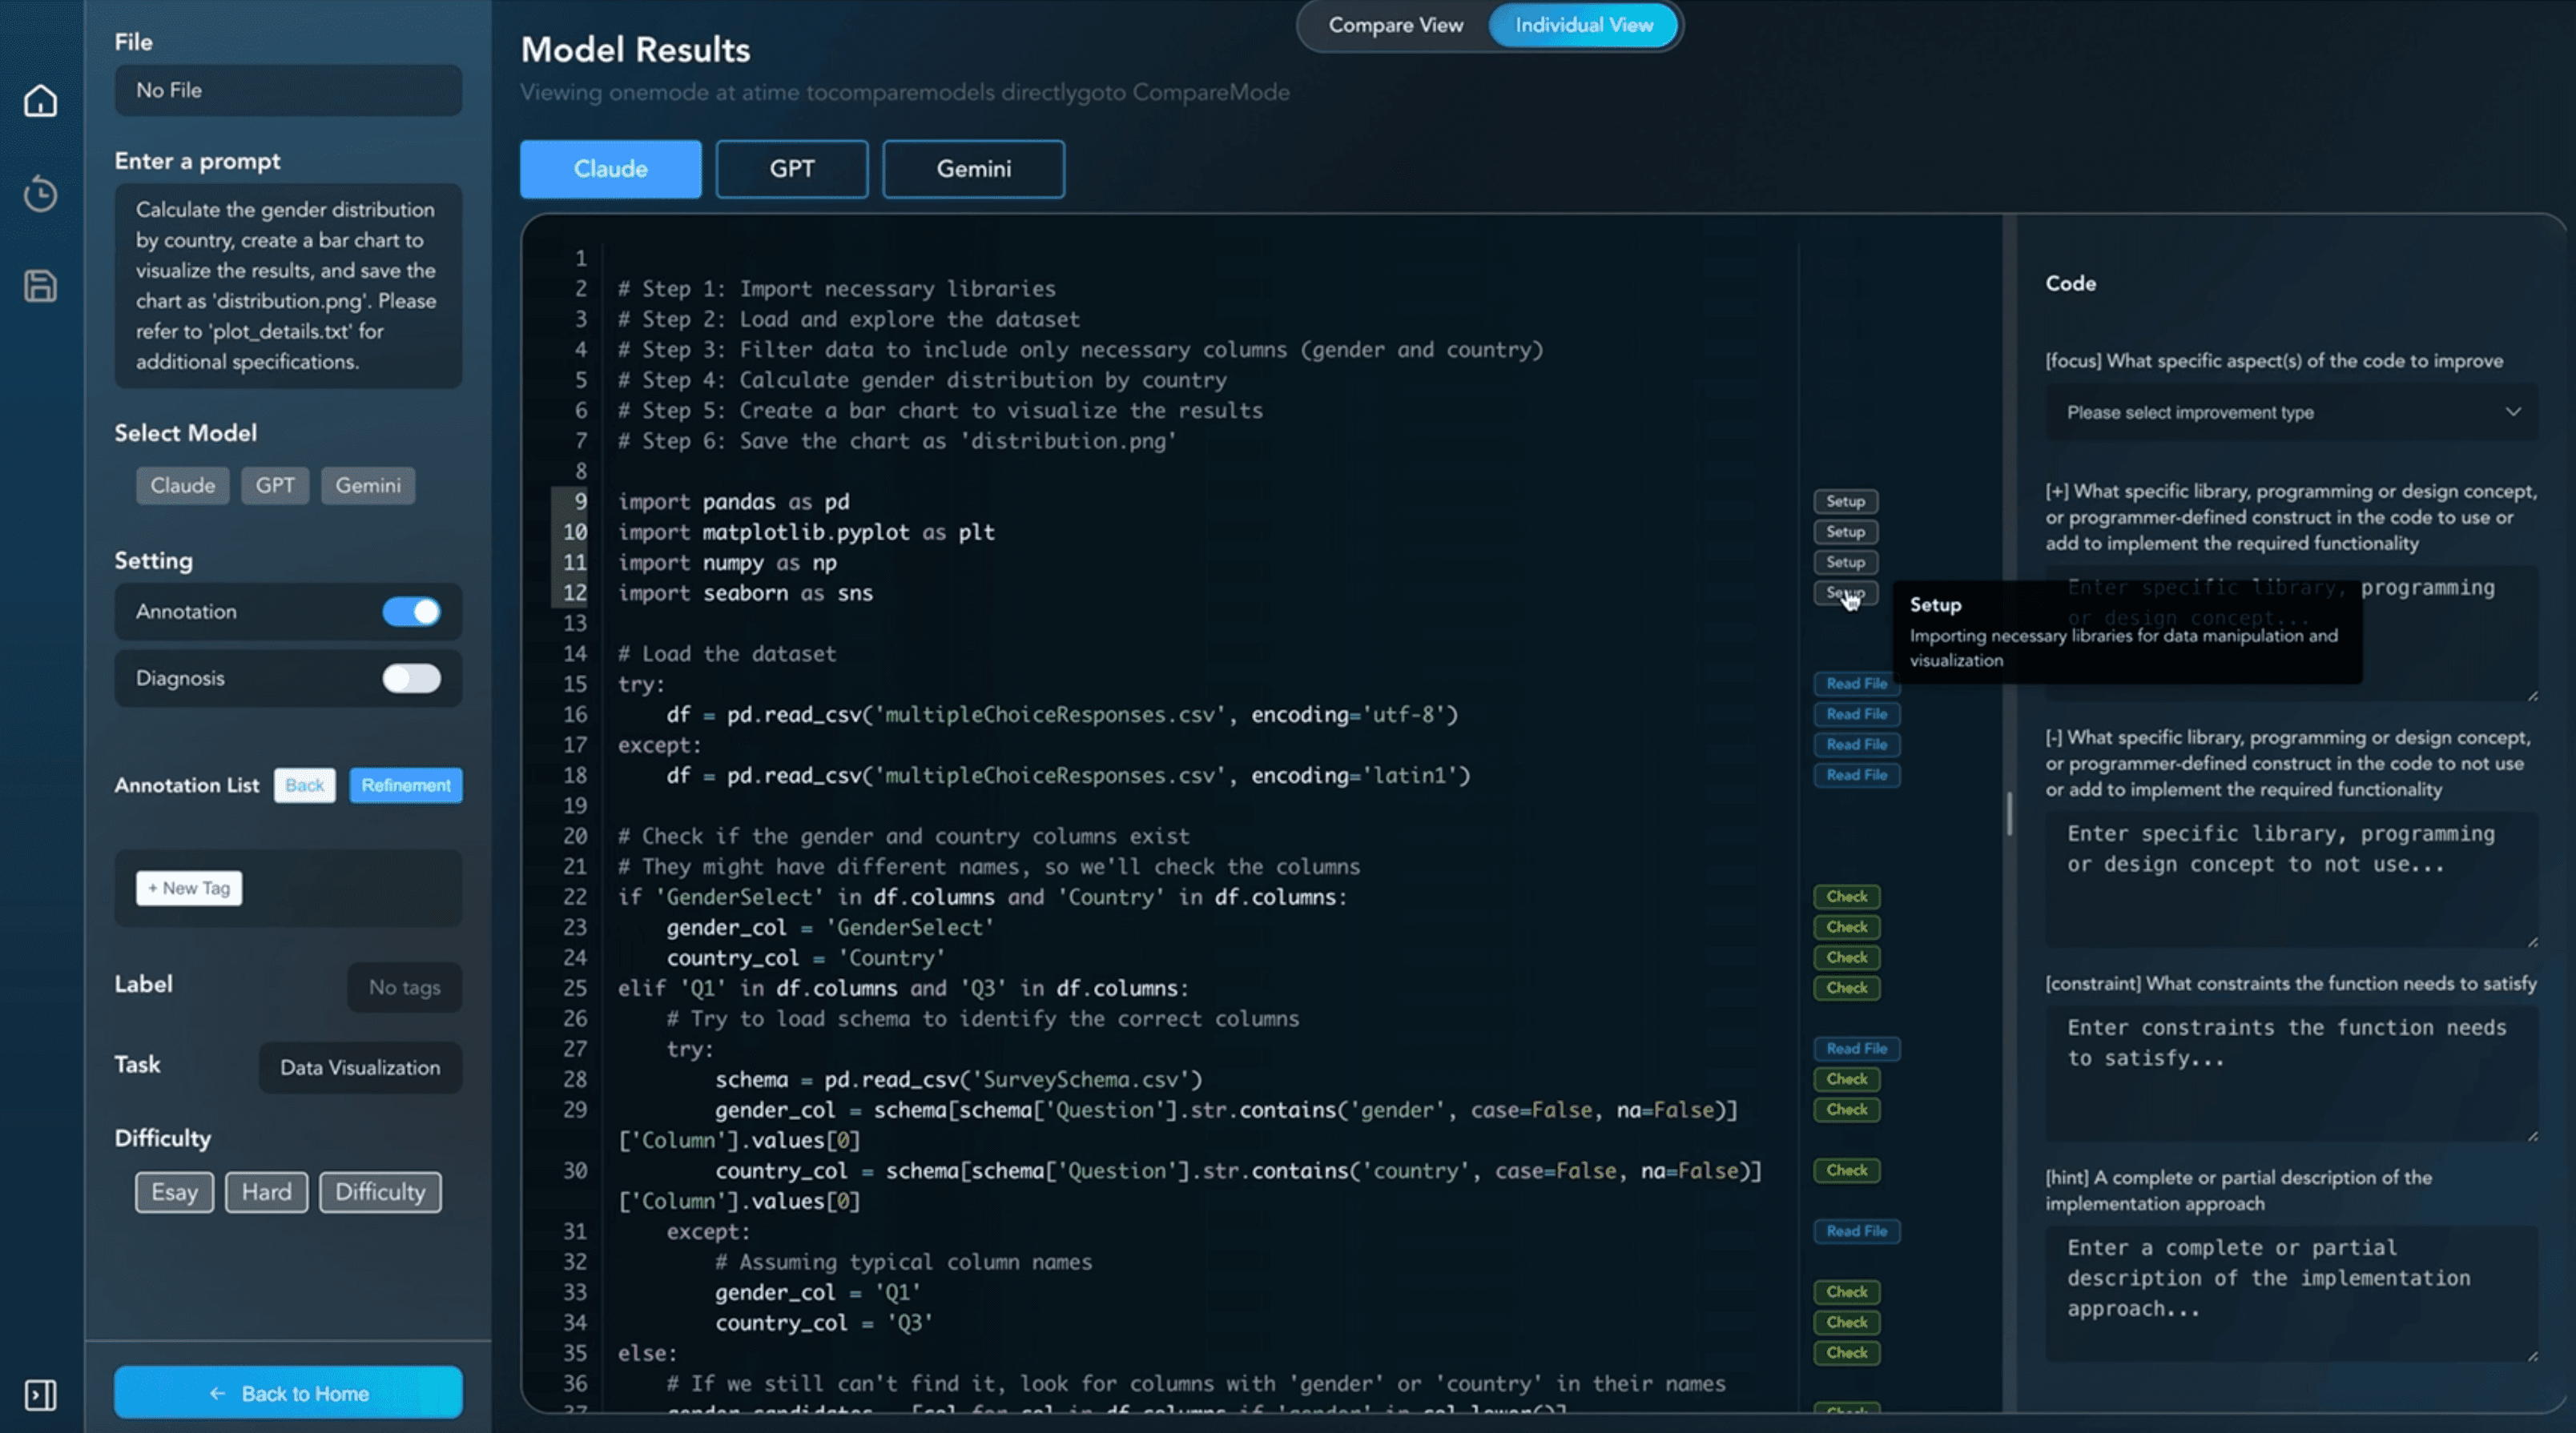This screenshot has height=1433, width=2576.
Task: Choose Hard difficulty
Action: 266,1192
